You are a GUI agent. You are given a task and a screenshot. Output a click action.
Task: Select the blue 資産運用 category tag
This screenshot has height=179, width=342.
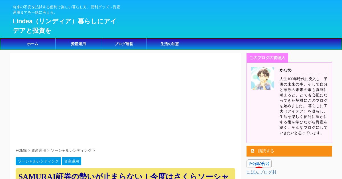[72, 161]
